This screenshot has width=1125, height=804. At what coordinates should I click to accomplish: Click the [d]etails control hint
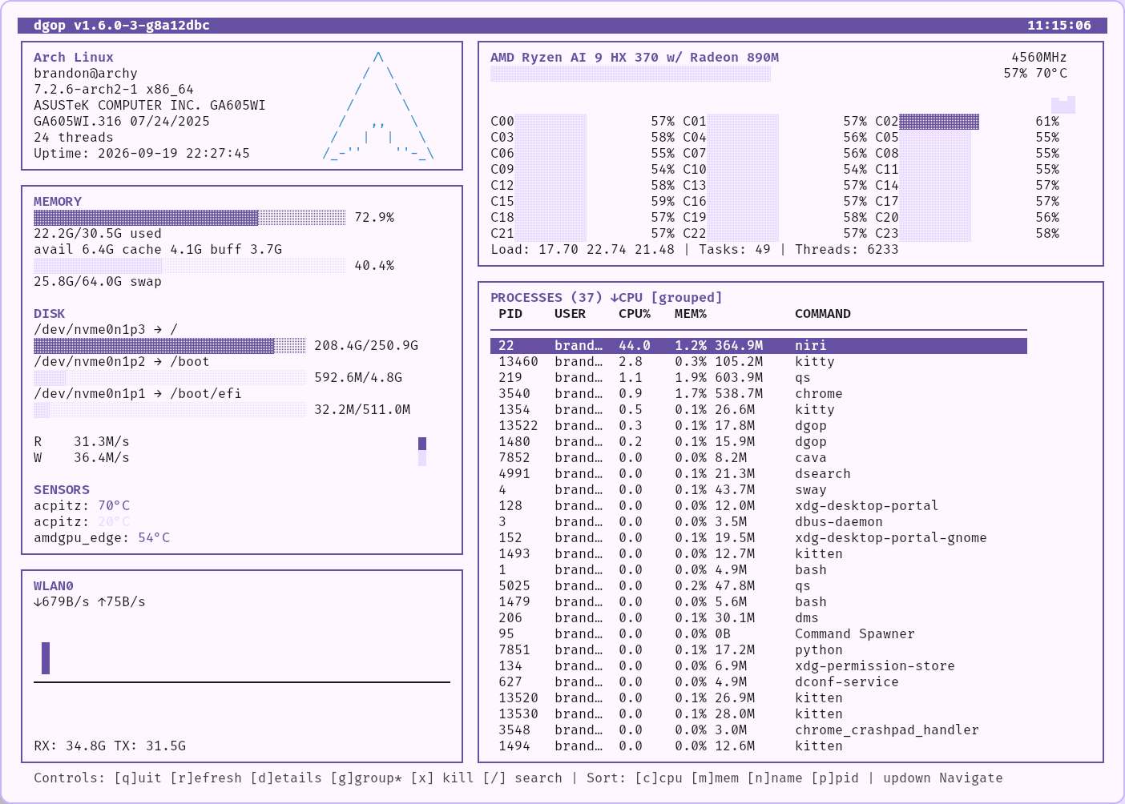click(x=286, y=778)
